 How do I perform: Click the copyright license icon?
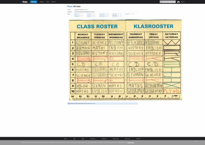click(75, 10)
